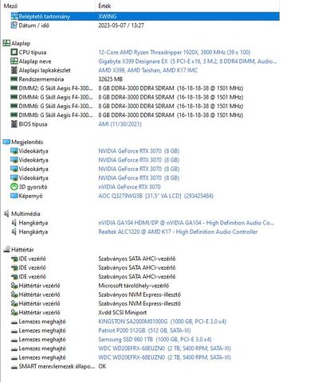The image size is (318, 382).
Task: Click the Alaplap section icon
Action: coord(6,43)
